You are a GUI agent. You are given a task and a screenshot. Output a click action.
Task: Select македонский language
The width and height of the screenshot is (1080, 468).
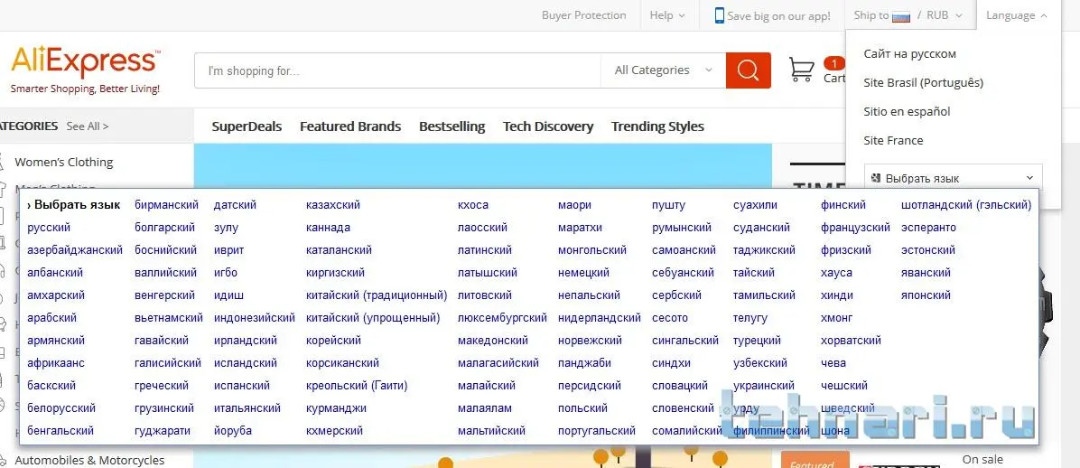tap(493, 341)
